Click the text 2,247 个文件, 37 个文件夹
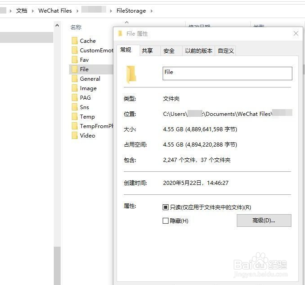This screenshot has height=285, width=305. 197,160
